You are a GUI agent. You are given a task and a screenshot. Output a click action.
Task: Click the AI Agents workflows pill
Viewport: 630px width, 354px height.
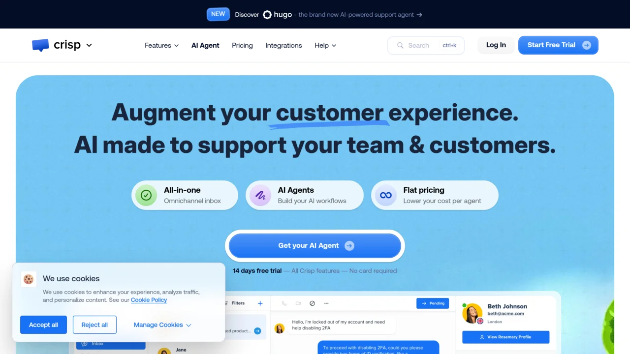305,195
